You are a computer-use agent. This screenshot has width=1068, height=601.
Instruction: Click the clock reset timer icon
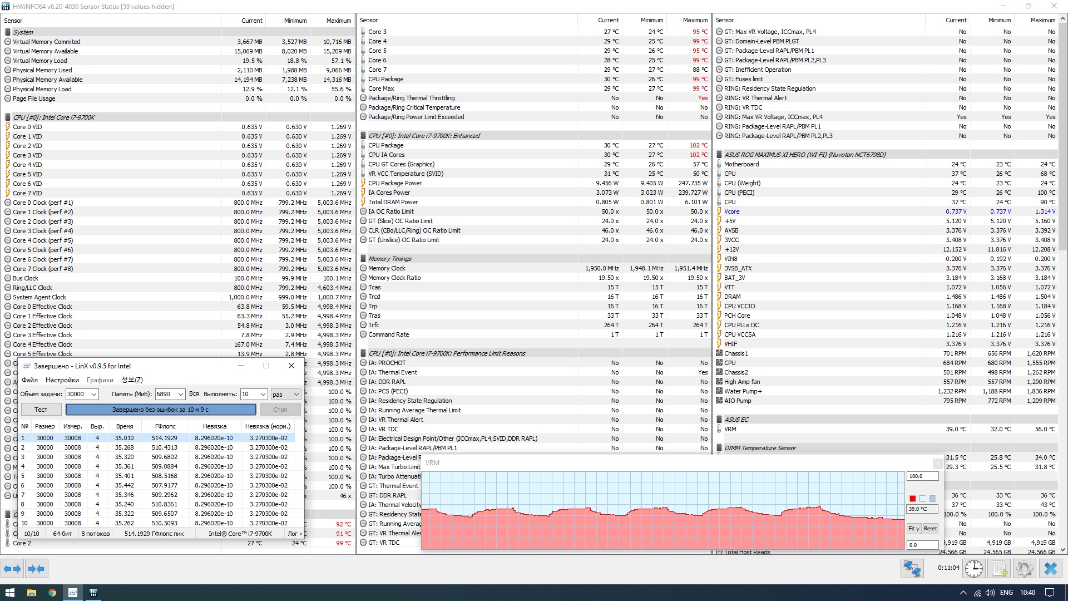[973, 569]
